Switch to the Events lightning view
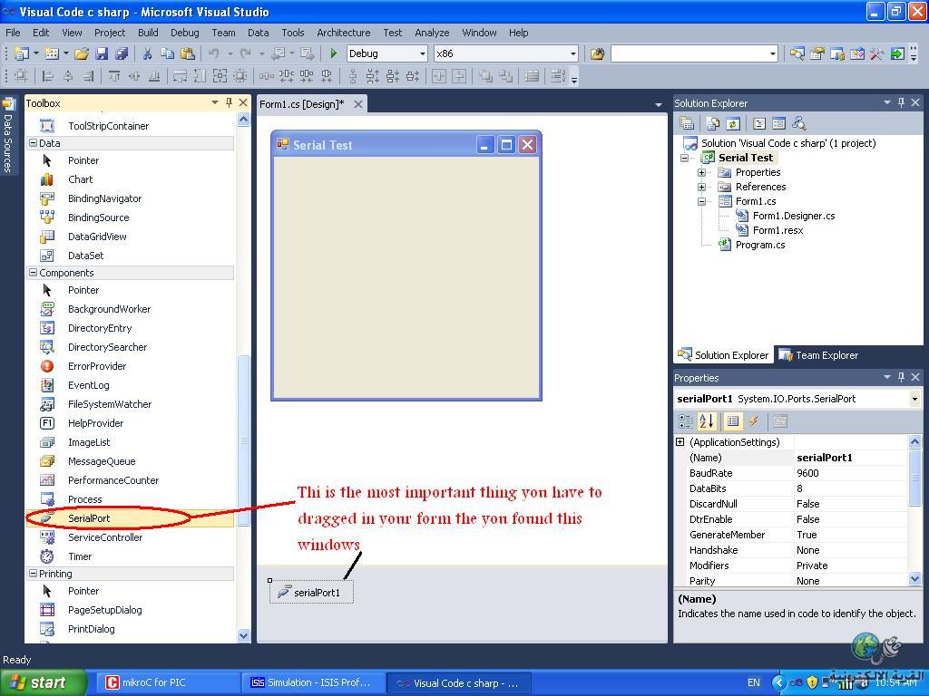Viewport: 929px width, 696px height. (754, 421)
